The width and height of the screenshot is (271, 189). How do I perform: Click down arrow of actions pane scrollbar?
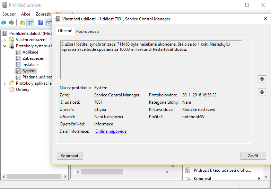pos(266,177)
